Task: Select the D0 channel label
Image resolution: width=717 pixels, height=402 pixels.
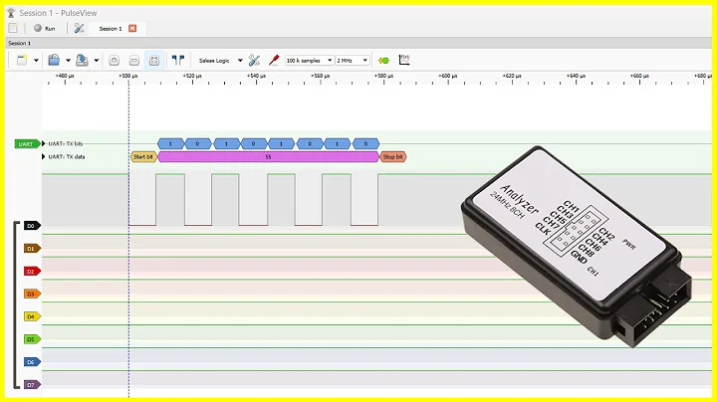Action: [32, 226]
